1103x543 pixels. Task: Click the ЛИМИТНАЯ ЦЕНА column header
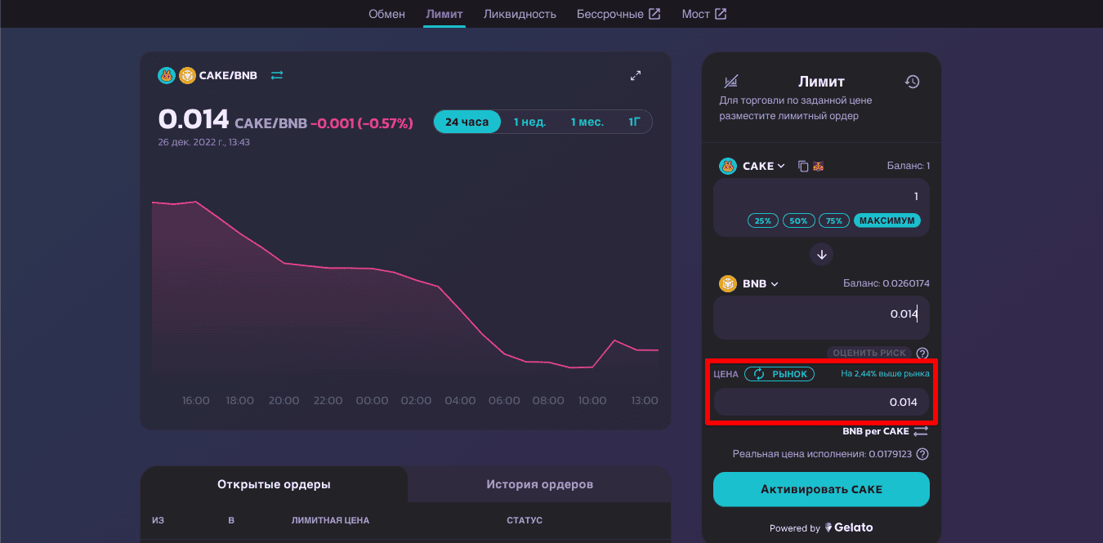[x=330, y=520]
